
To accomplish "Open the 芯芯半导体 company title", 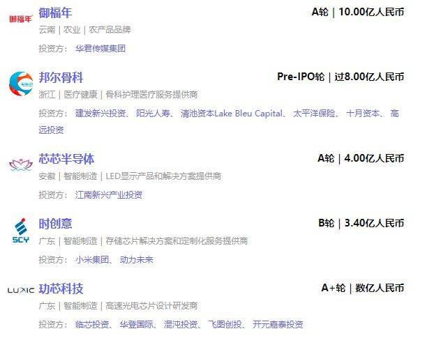I will [66, 159].
